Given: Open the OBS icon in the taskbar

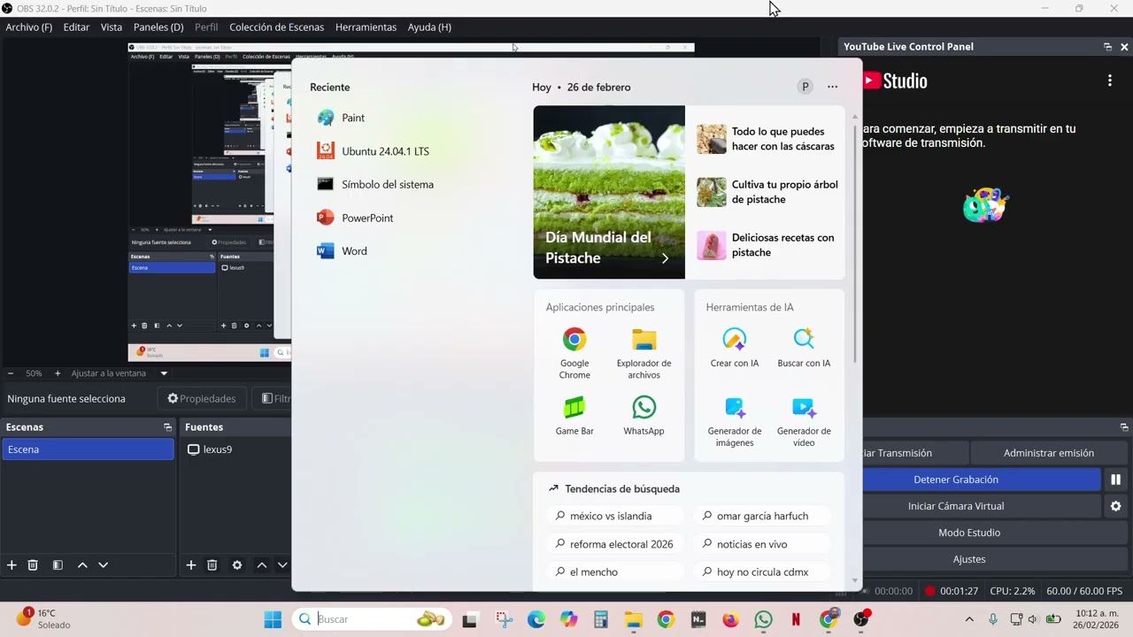Looking at the screenshot, I should point(860,619).
